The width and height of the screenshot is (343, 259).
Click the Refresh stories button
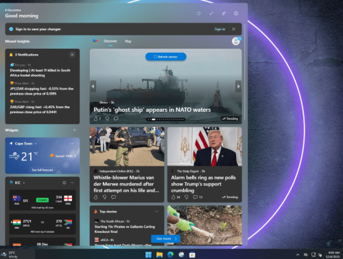(166, 57)
